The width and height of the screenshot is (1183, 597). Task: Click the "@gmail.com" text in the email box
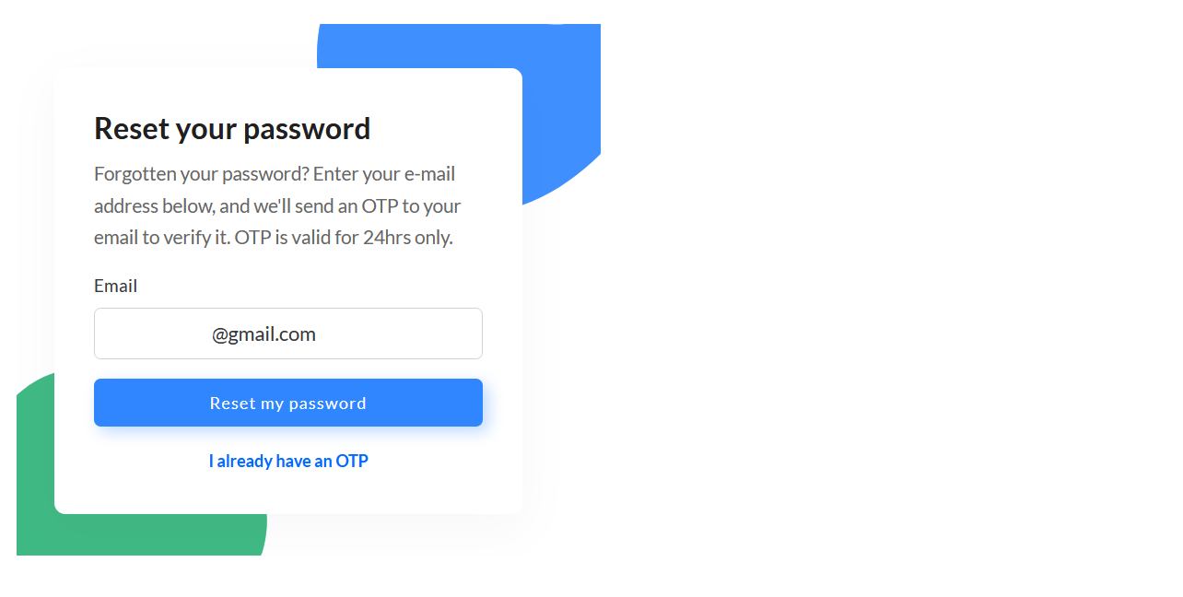tap(264, 334)
